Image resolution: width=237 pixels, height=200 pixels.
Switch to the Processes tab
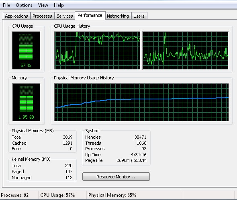point(42,16)
